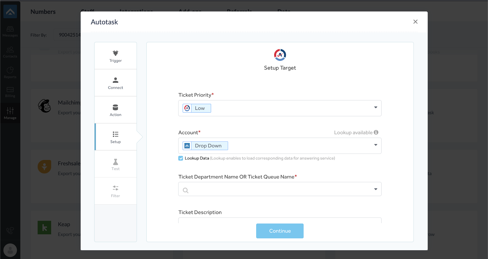Open Messages in the left sidebar

click(10, 31)
